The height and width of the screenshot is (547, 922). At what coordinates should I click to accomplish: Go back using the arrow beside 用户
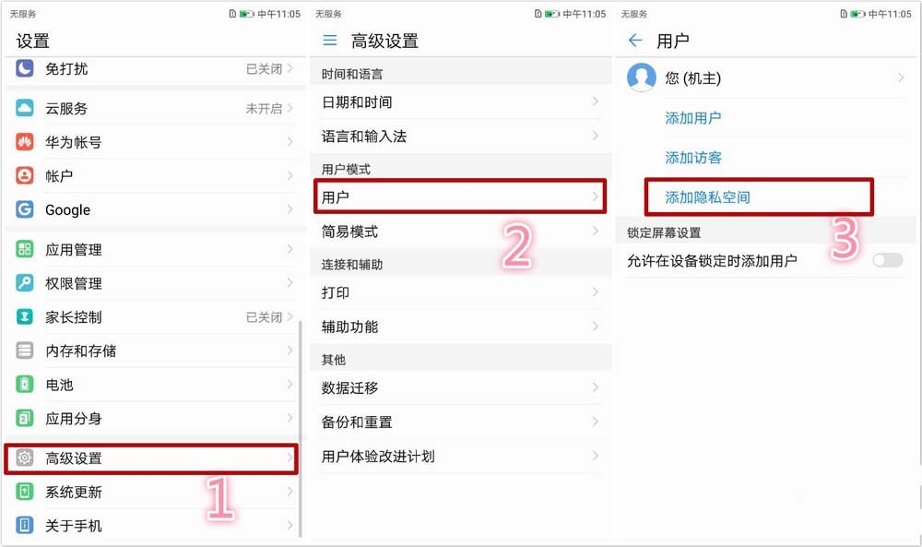(x=635, y=40)
